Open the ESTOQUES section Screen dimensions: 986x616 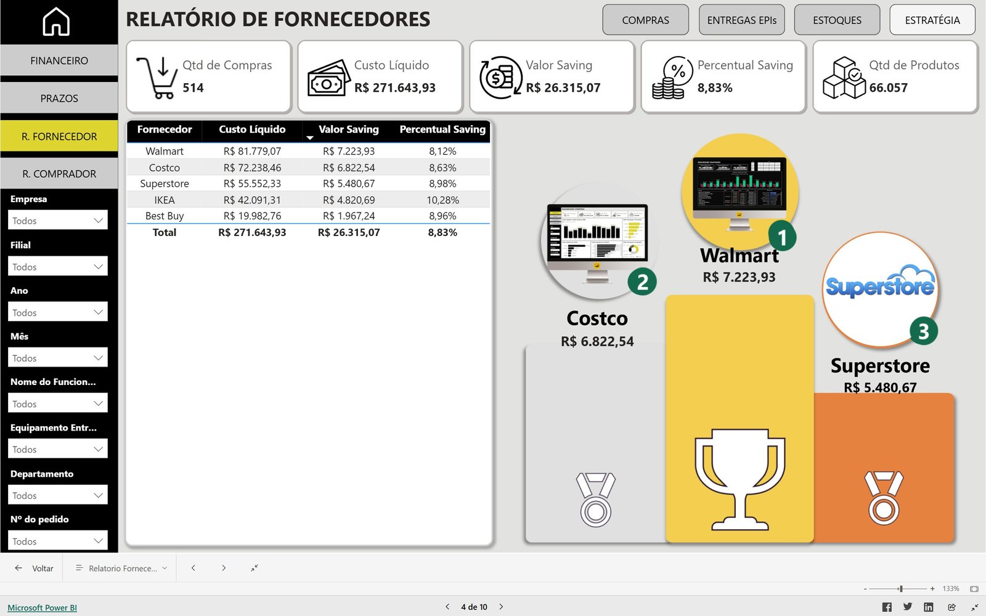pyautogui.click(x=837, y=20)
